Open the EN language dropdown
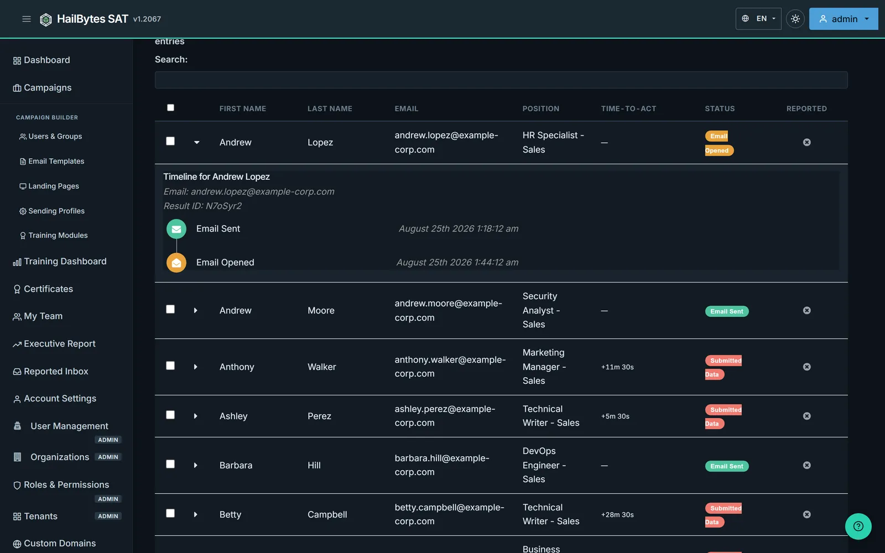 758,19
